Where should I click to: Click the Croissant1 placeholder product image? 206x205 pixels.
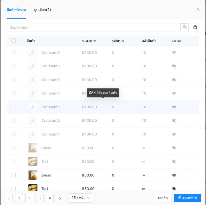point(33,134)
